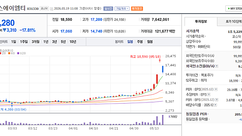Click the 05/13 date axis label
Image resolution: width=242 pixels, height=136 pixels.
(154, 128)
